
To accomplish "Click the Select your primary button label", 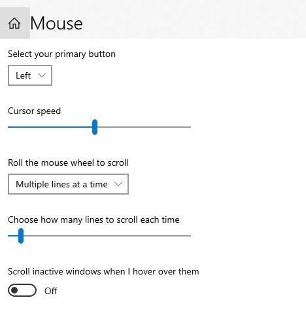I will [x=61, y=54].
